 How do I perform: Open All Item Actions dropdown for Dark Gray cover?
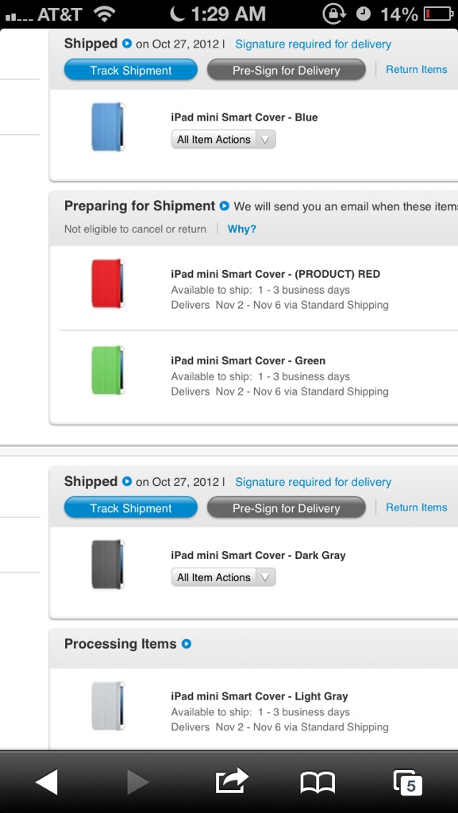[x=223, y=577]
